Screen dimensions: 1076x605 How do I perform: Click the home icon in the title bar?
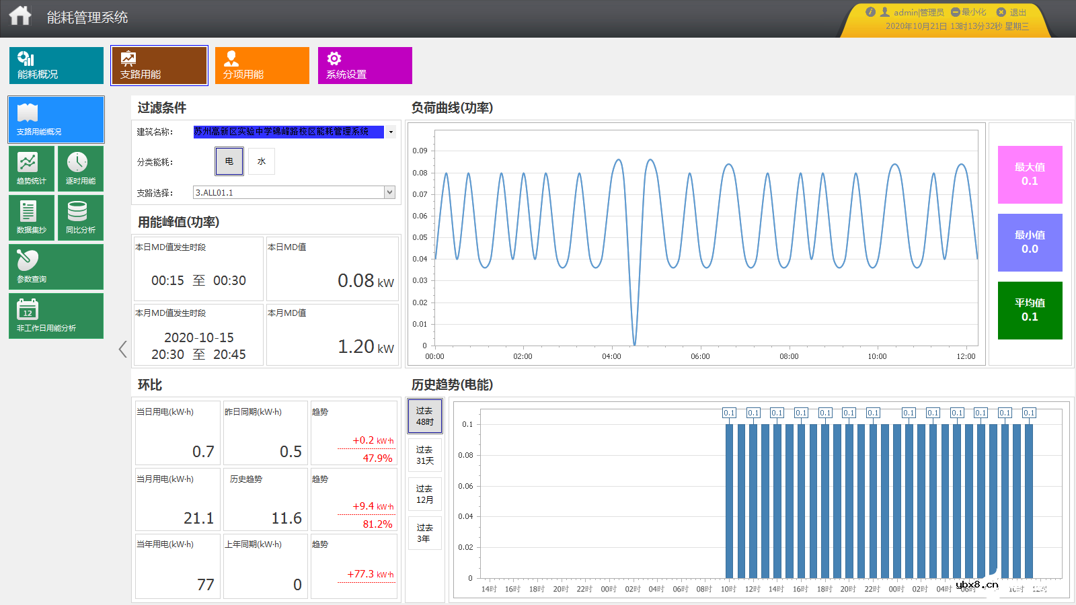(x=20, y=14)
